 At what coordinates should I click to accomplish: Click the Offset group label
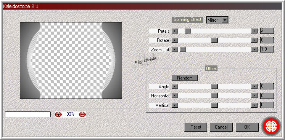pyautogui.click(x=211, y=68)
